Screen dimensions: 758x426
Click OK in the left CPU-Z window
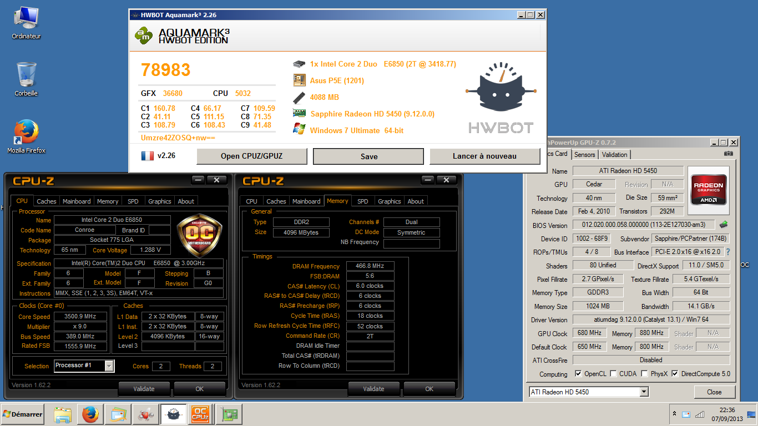point(200,389)
